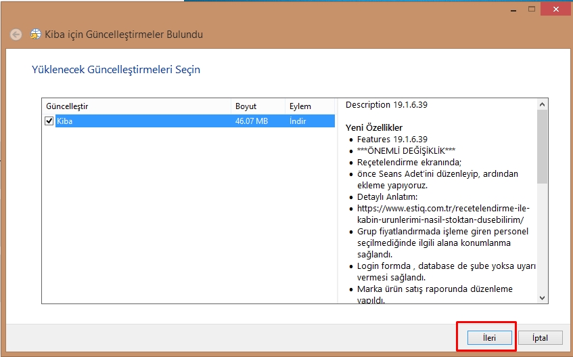Click the back arrow in the header
This screenshot has width=573, height=357.
16,35
